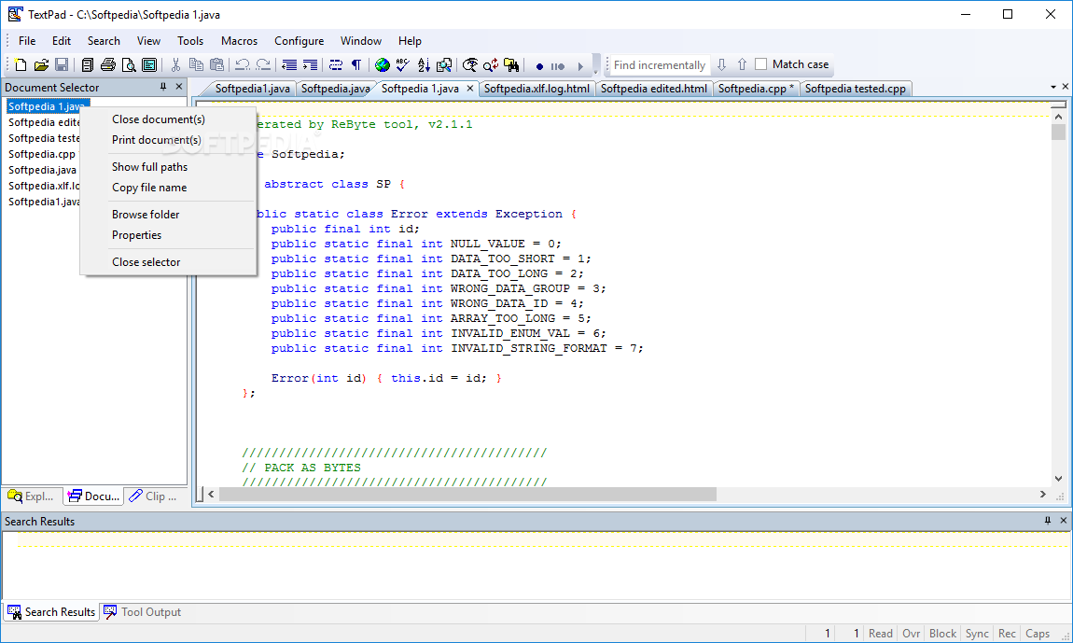Open the Find dialog eye icon
The height and width of the screenshot is (643, 1073).
pos(470,65)
